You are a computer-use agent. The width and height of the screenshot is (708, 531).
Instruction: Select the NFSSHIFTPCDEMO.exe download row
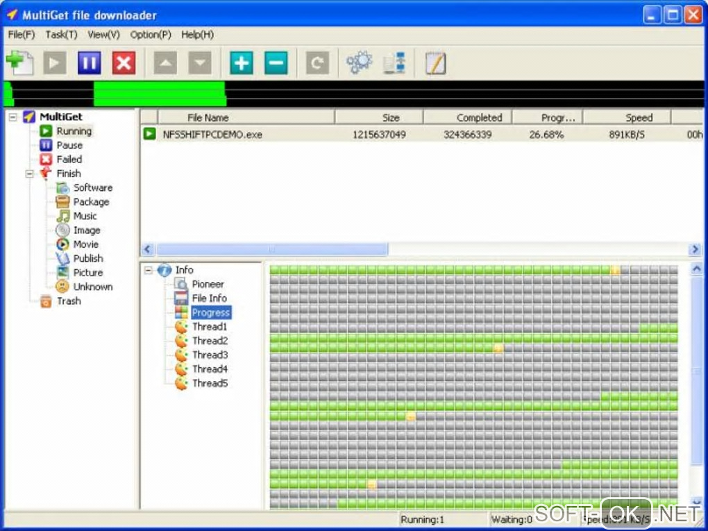pyautogui.click(x=422, y=134)
